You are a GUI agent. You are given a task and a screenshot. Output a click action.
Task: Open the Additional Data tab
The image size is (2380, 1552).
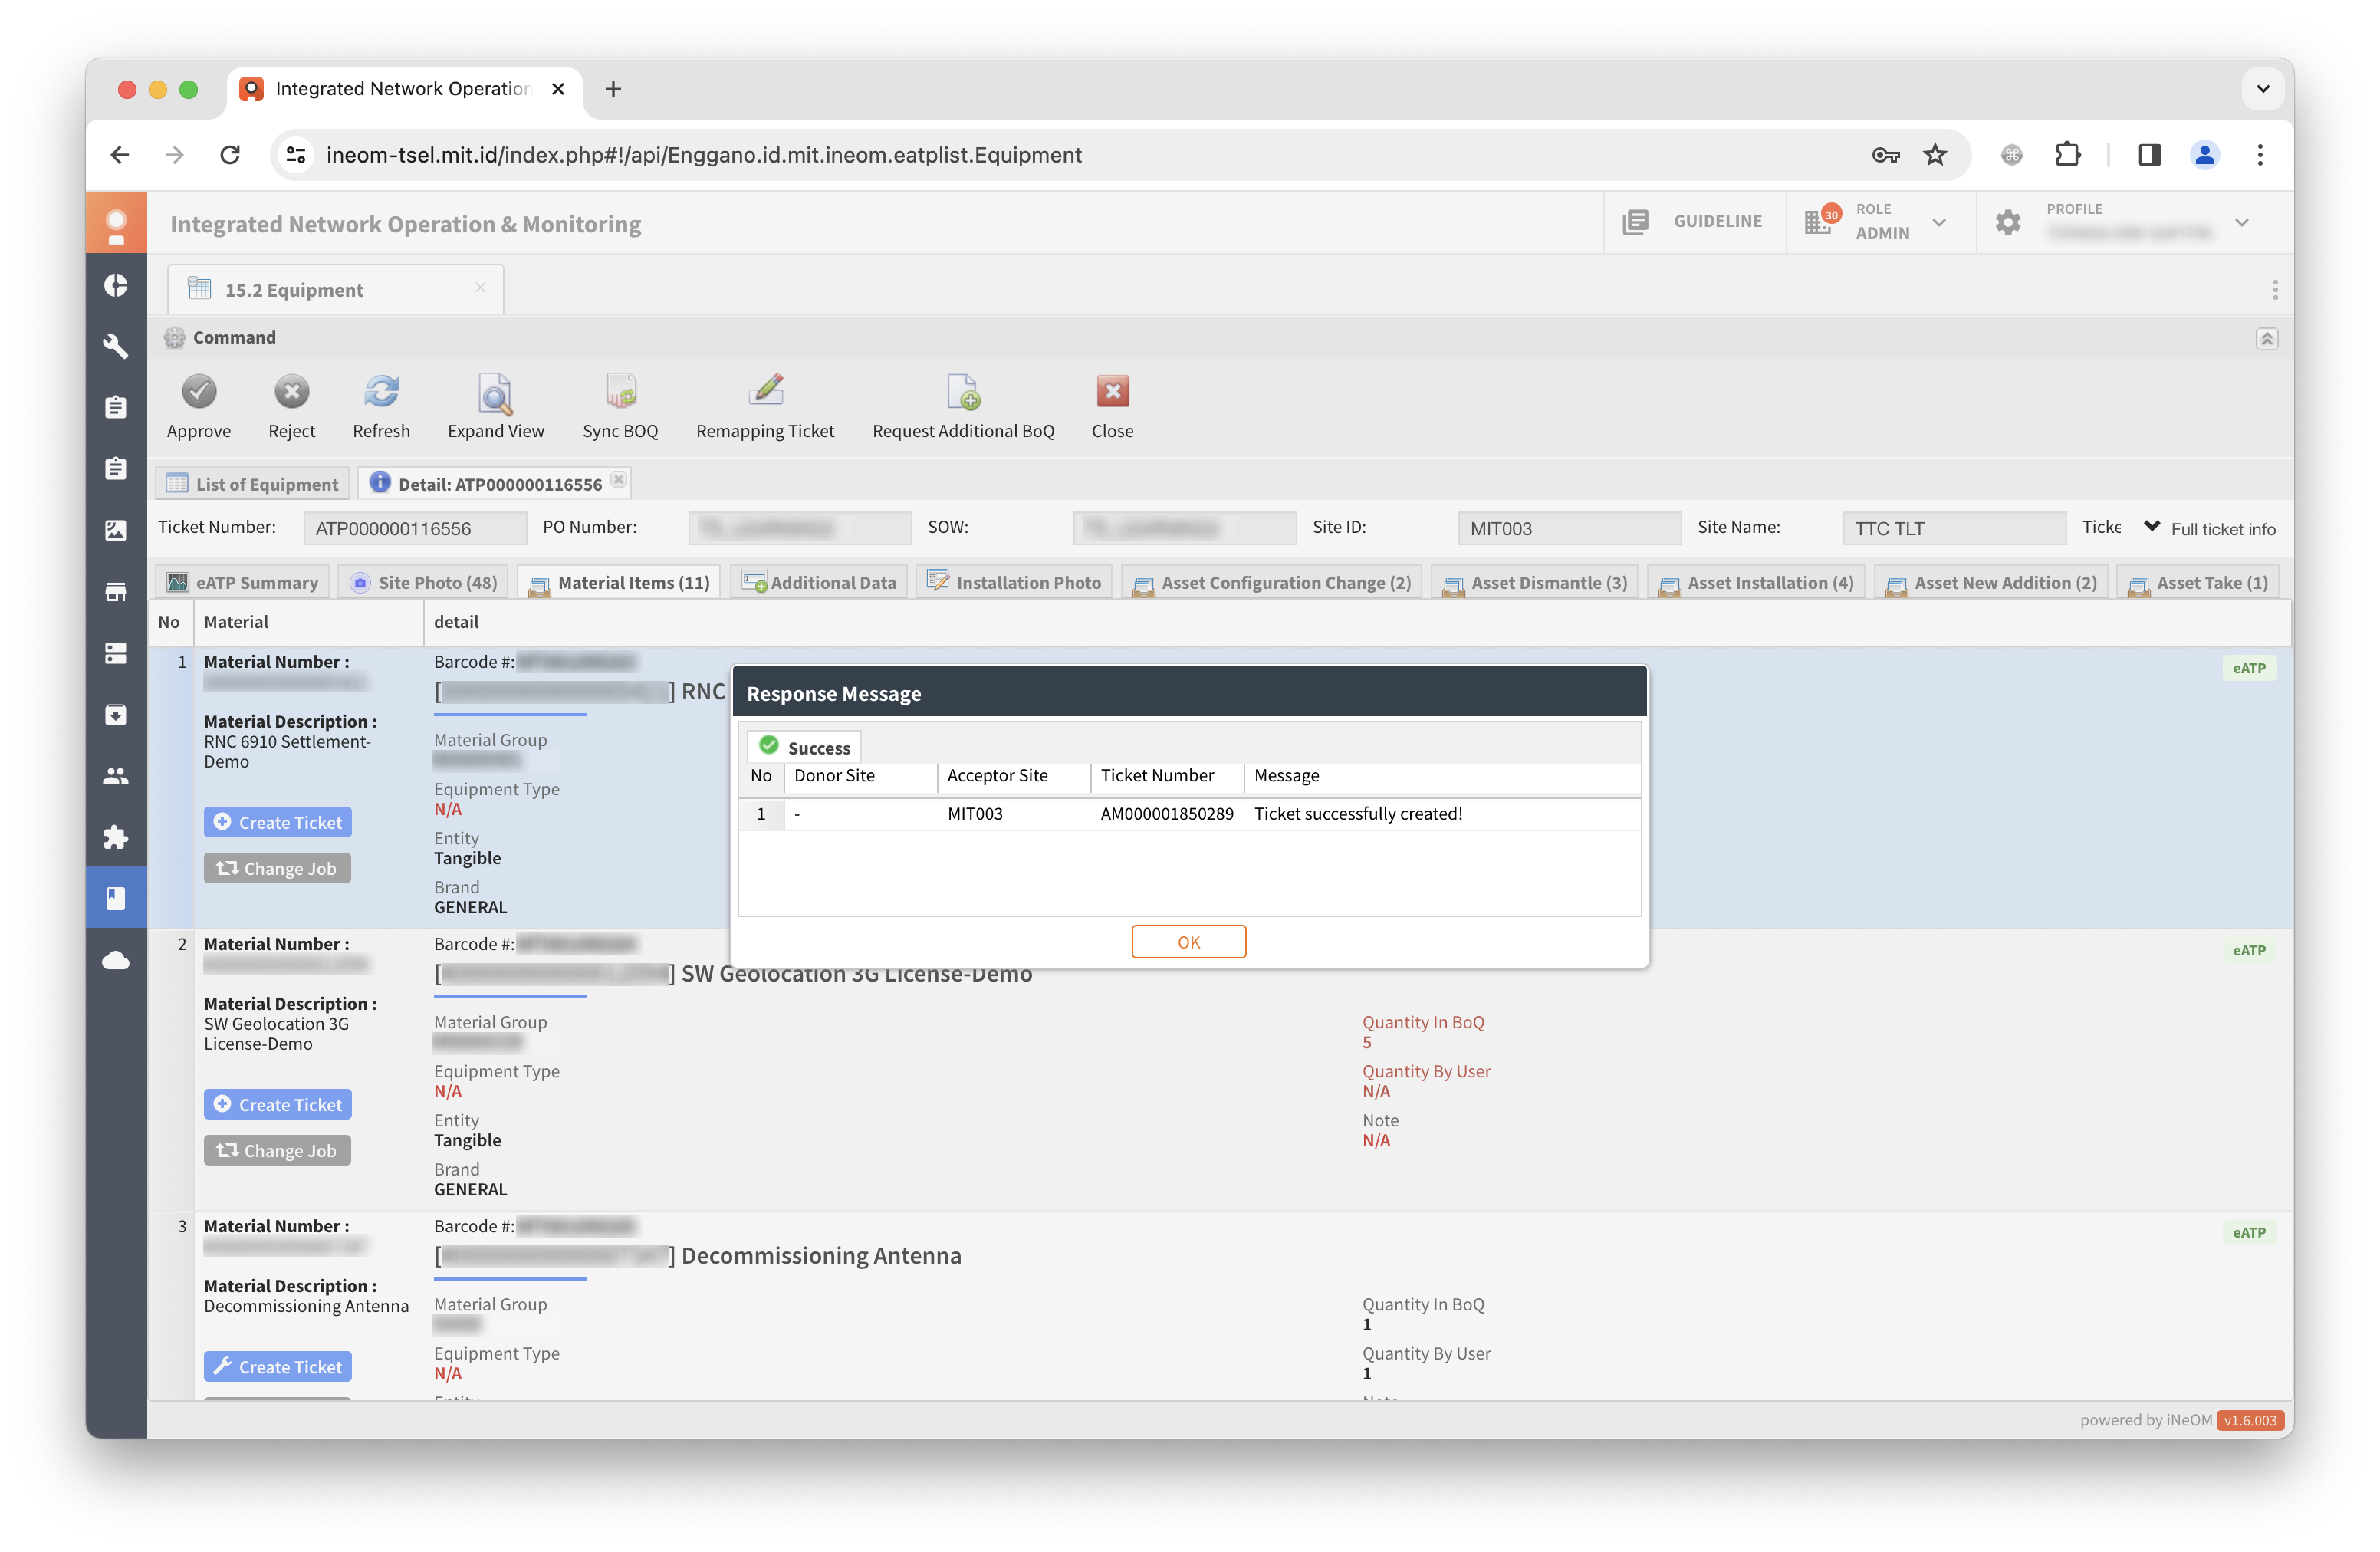(x=819, y=582)
